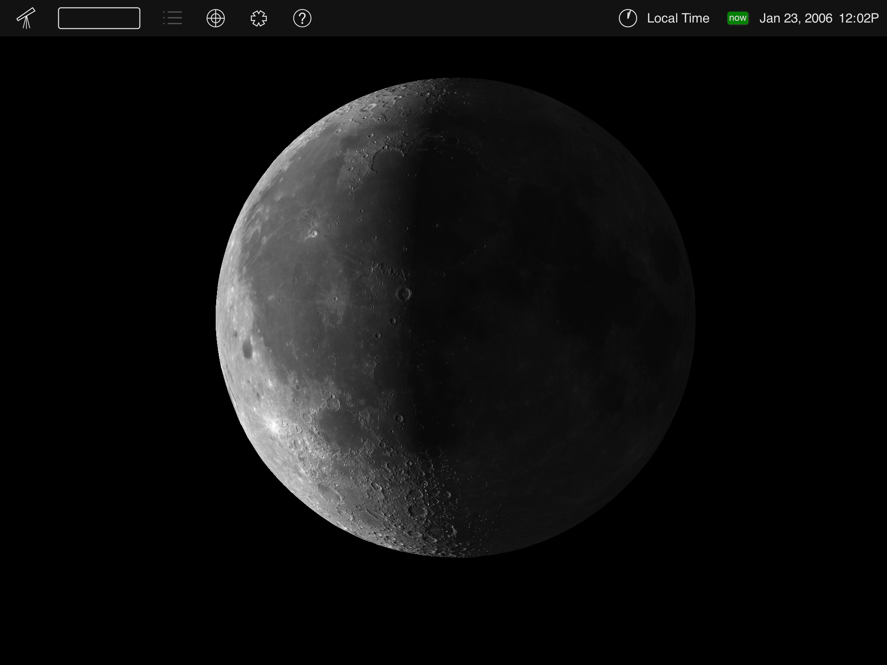Select the hour '12' in the time
Image resolution: width=887 pixels, height=665 pixels.
[846, 18]
